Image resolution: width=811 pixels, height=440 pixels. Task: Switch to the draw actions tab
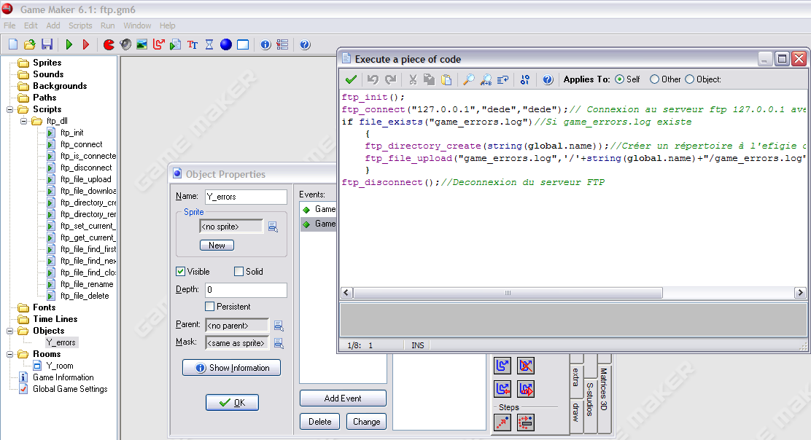click(x=576, y=413)
